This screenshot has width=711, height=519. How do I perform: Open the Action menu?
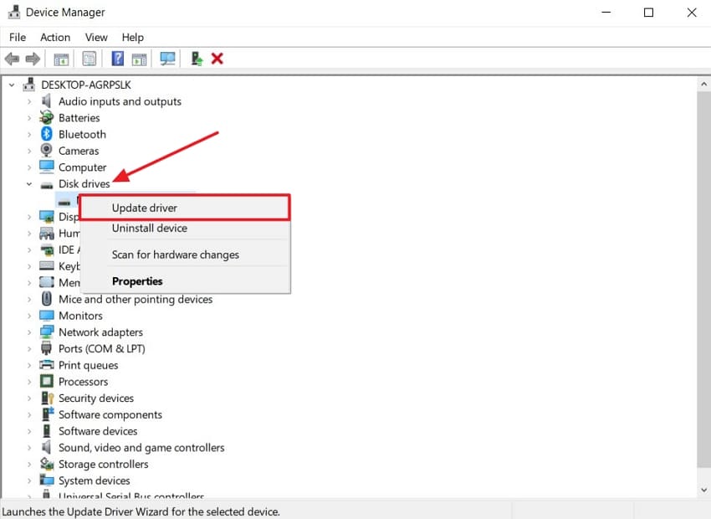(x=55, y=37)
